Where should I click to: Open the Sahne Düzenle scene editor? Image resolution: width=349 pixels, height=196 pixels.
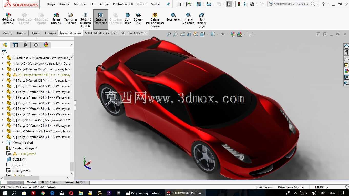click(x=56, y=18)
